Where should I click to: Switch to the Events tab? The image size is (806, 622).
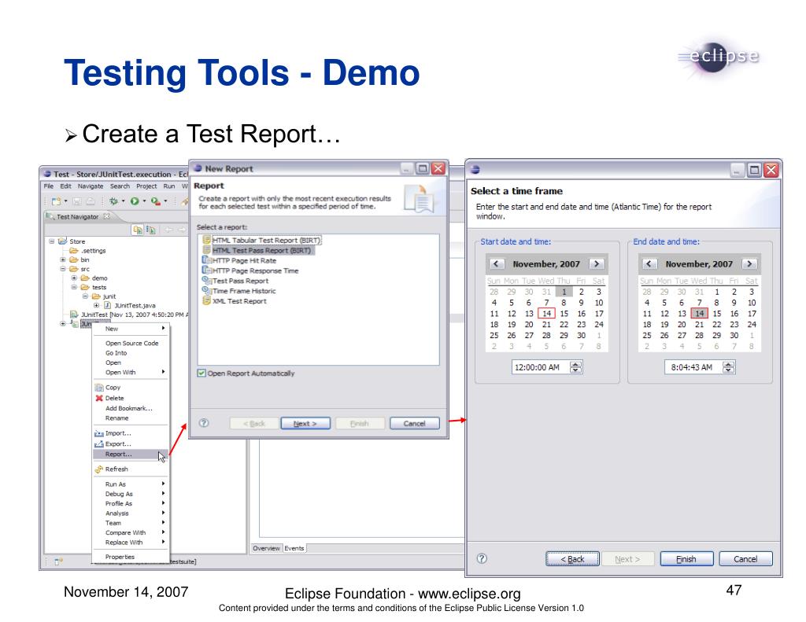pyautogui.click(x=294, y=548)
